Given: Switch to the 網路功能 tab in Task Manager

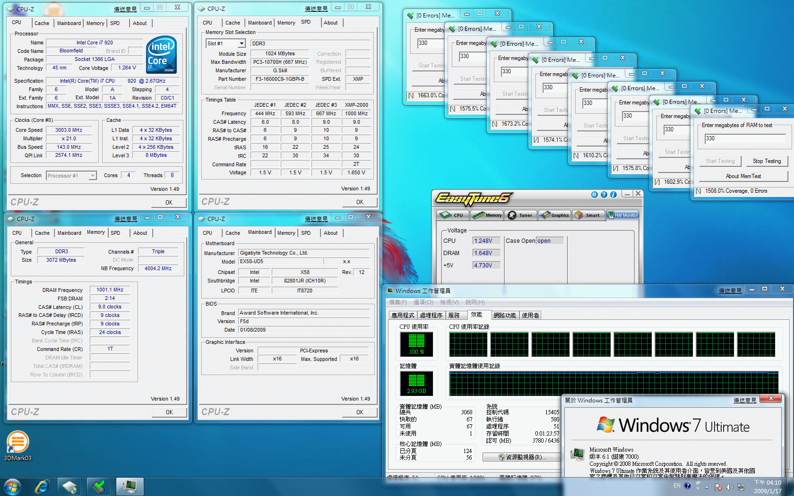Looking at the screenshot, I should [505, 315].
